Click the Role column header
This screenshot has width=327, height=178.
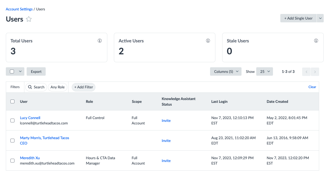point(90,102)
